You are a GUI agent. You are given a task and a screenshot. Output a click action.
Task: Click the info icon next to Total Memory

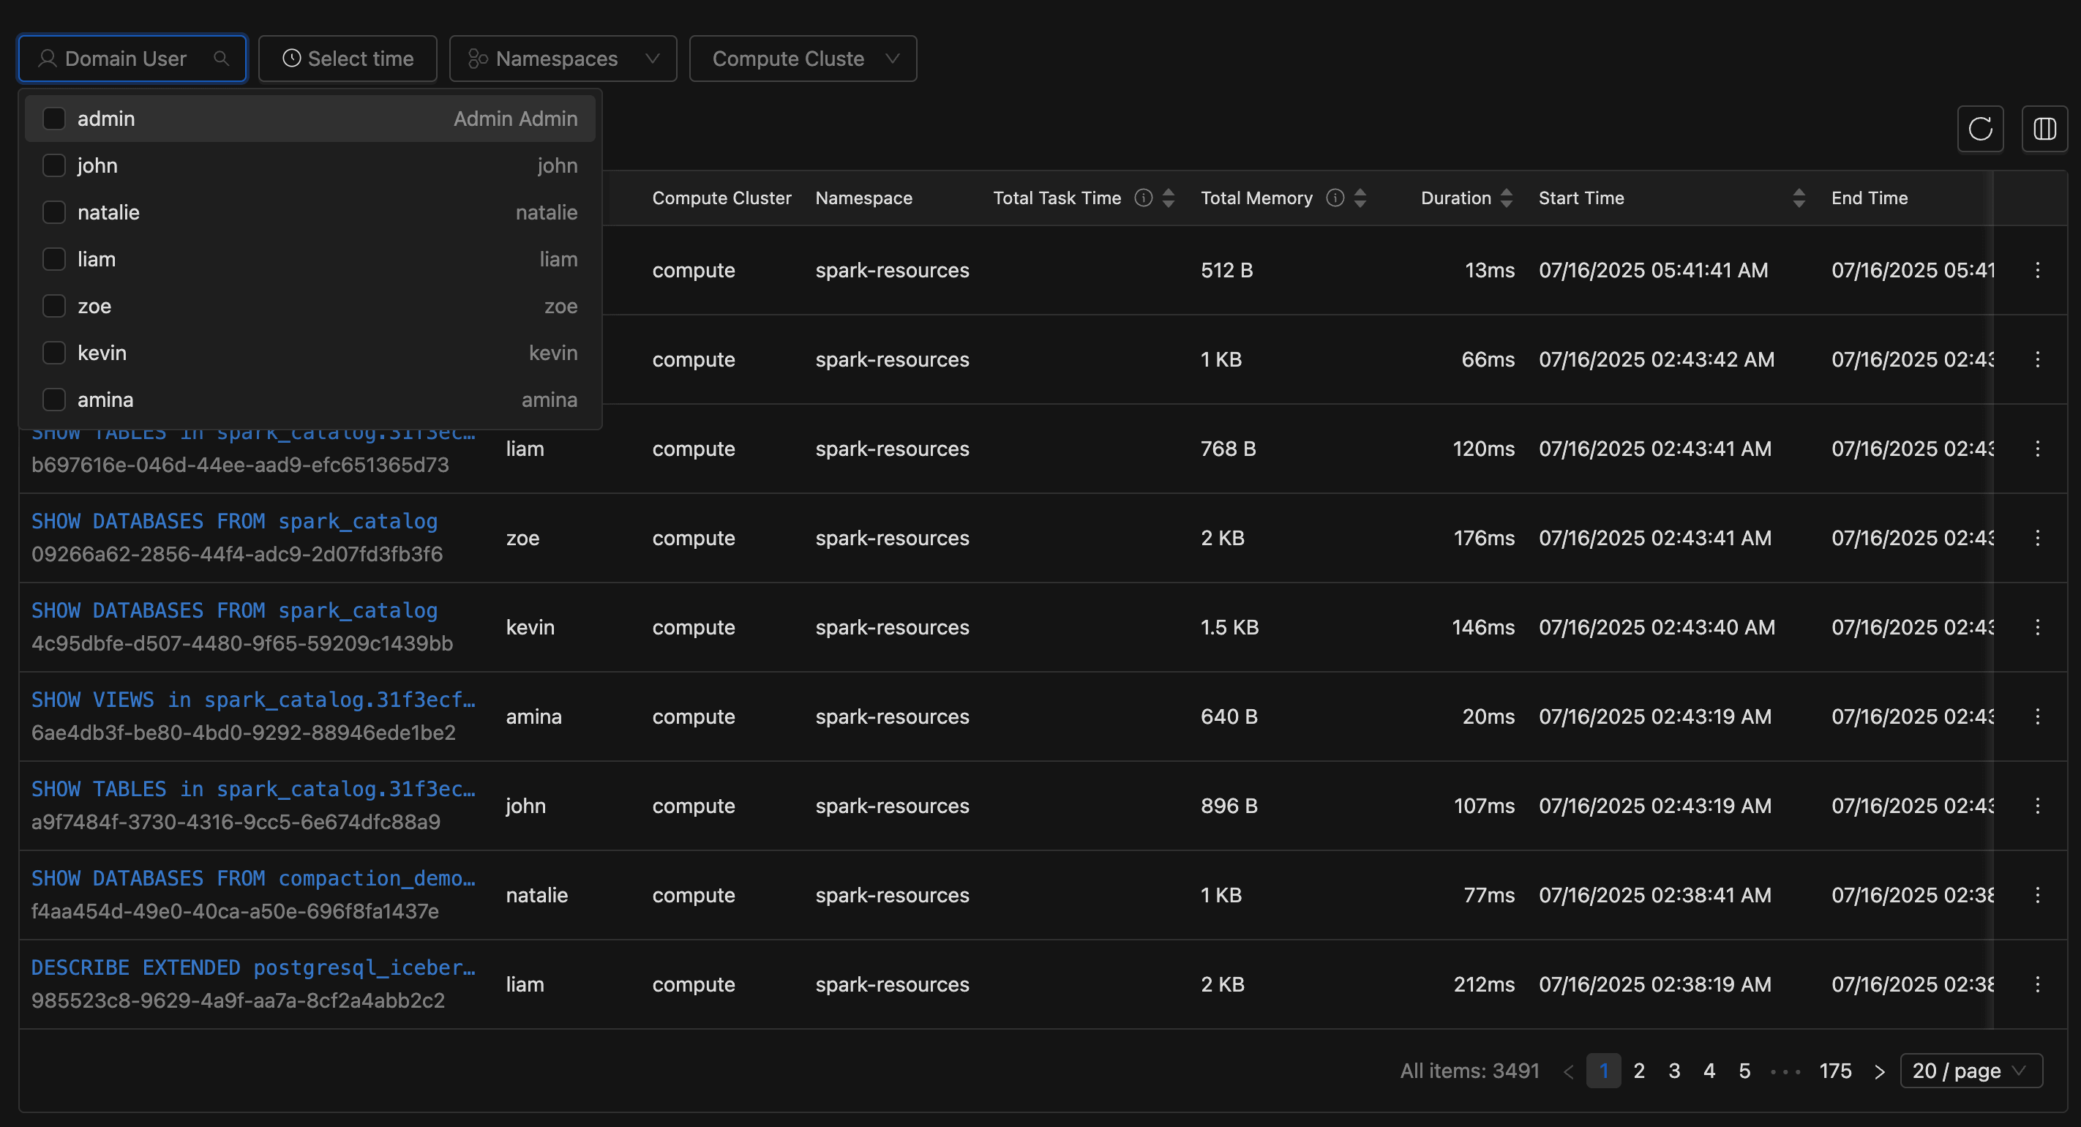(x=1335, y=198)
